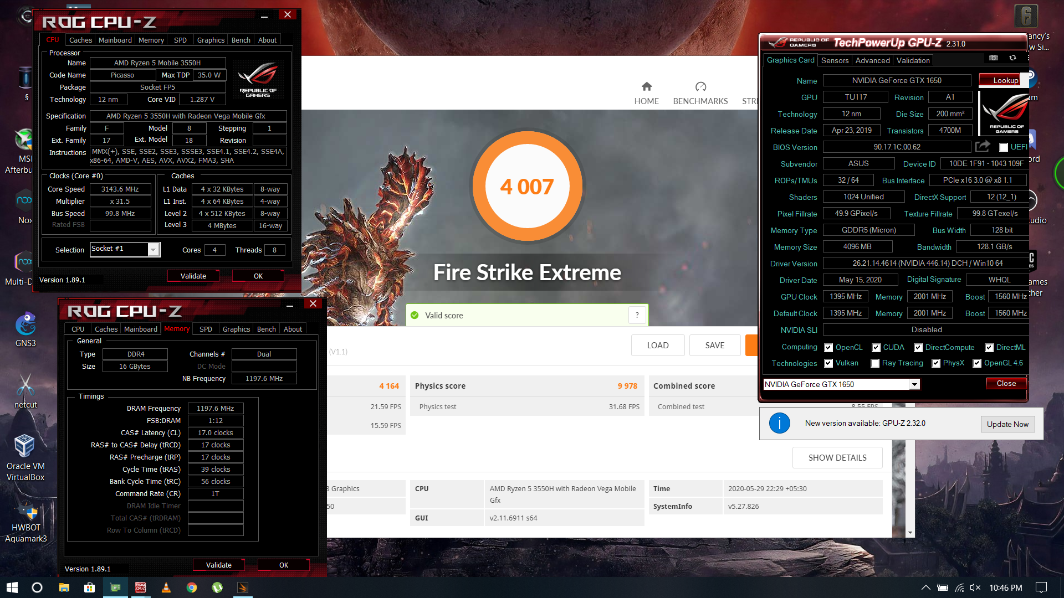The image size is (1064, 598).
Task: Toggle DirectCompute checkbox in GPU-Z
Action: tap(918, 348)
